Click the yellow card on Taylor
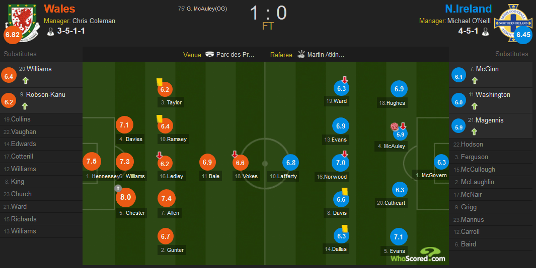This screenshot has height=268, width=536. tap(160, 82)
